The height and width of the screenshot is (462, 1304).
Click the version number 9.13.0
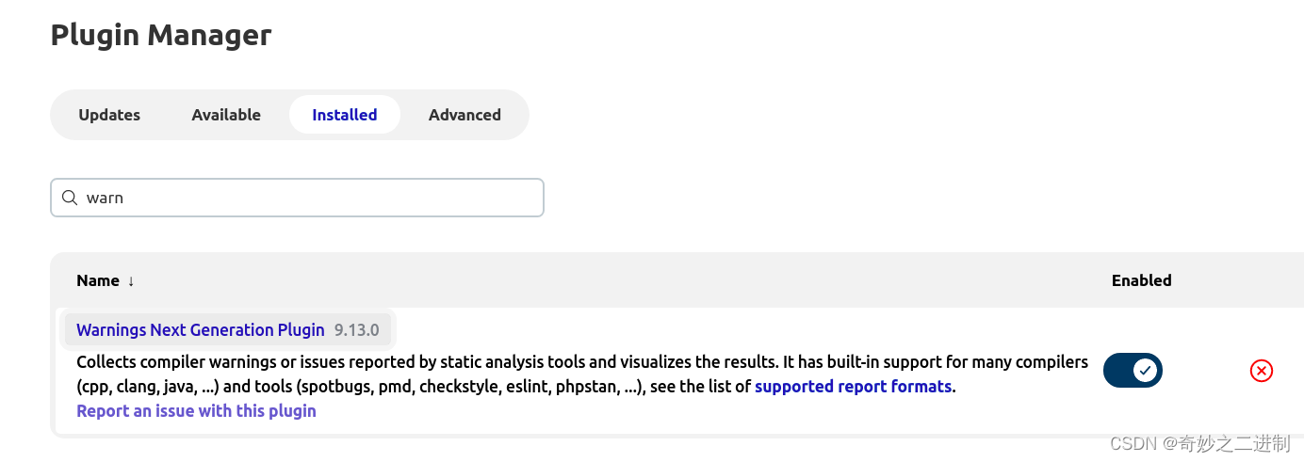click(x=356, y=330)
